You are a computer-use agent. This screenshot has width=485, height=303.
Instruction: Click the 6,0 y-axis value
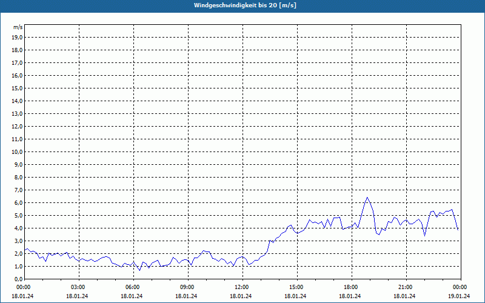point(19,202)
